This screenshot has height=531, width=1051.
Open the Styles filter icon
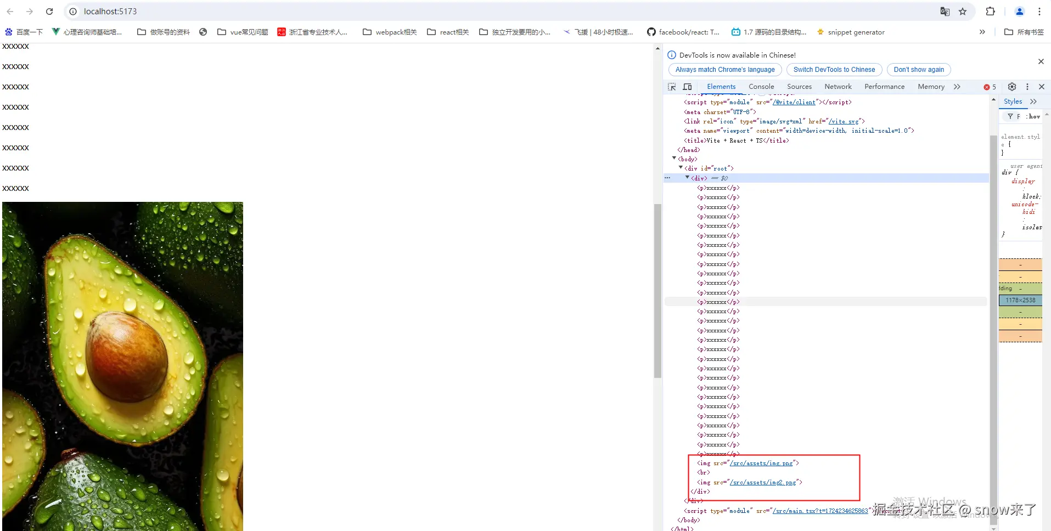[1010, 116]
